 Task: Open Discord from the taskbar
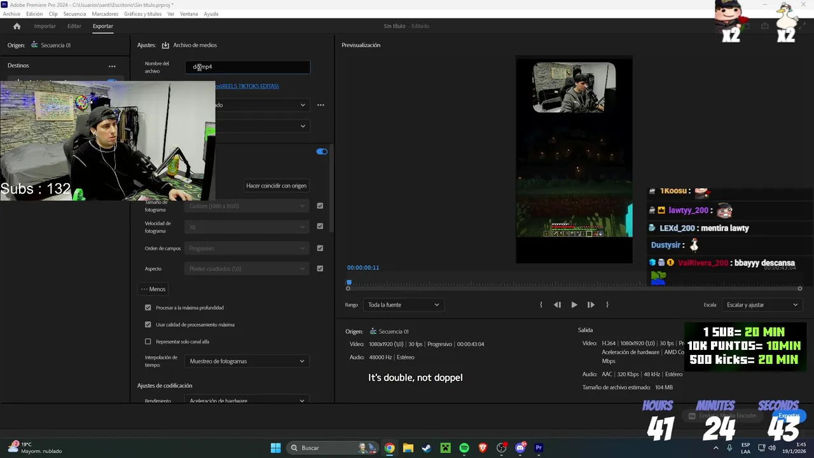coord(520,448)
